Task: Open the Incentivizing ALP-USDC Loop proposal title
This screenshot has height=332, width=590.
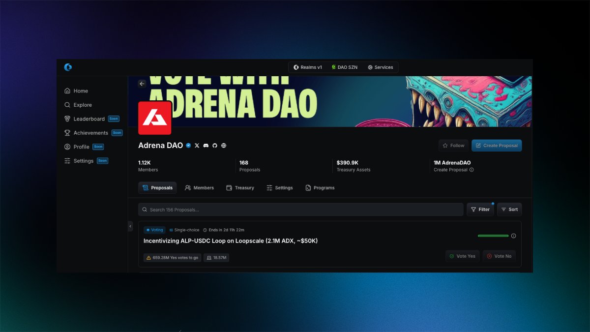Action: (x=231, y=241)
